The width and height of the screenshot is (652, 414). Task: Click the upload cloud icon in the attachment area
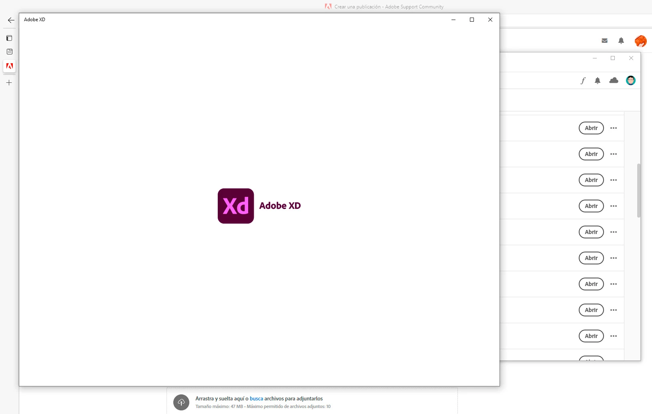(x=181, y=402)
